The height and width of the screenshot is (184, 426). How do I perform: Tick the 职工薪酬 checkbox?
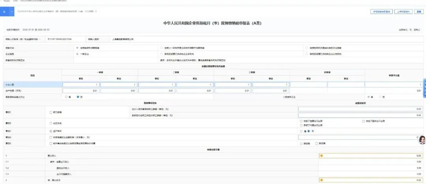point(50,112)
